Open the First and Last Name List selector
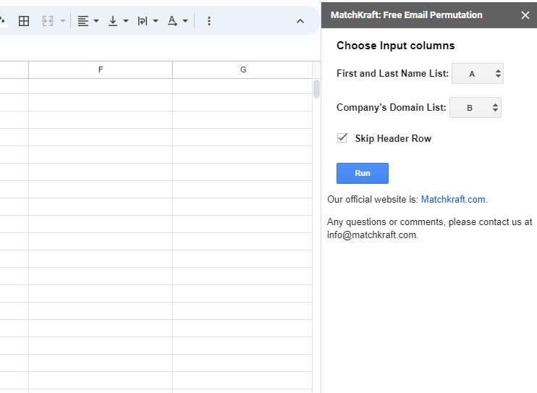This screenshot has width=537, height=393. pos(478,73)
